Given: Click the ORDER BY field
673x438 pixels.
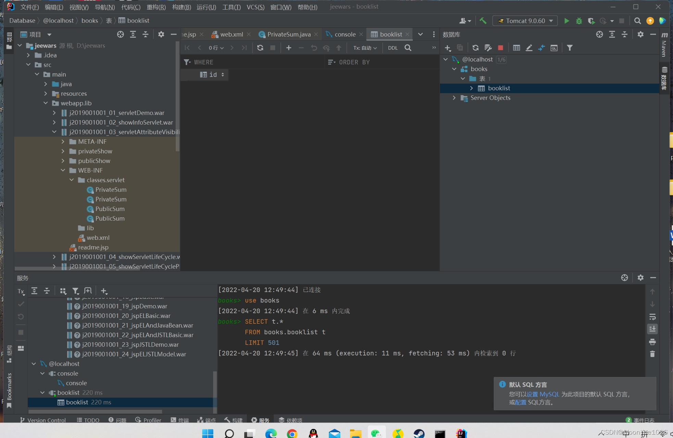Looking at the screenshot, I should click(x=382, y=62).
